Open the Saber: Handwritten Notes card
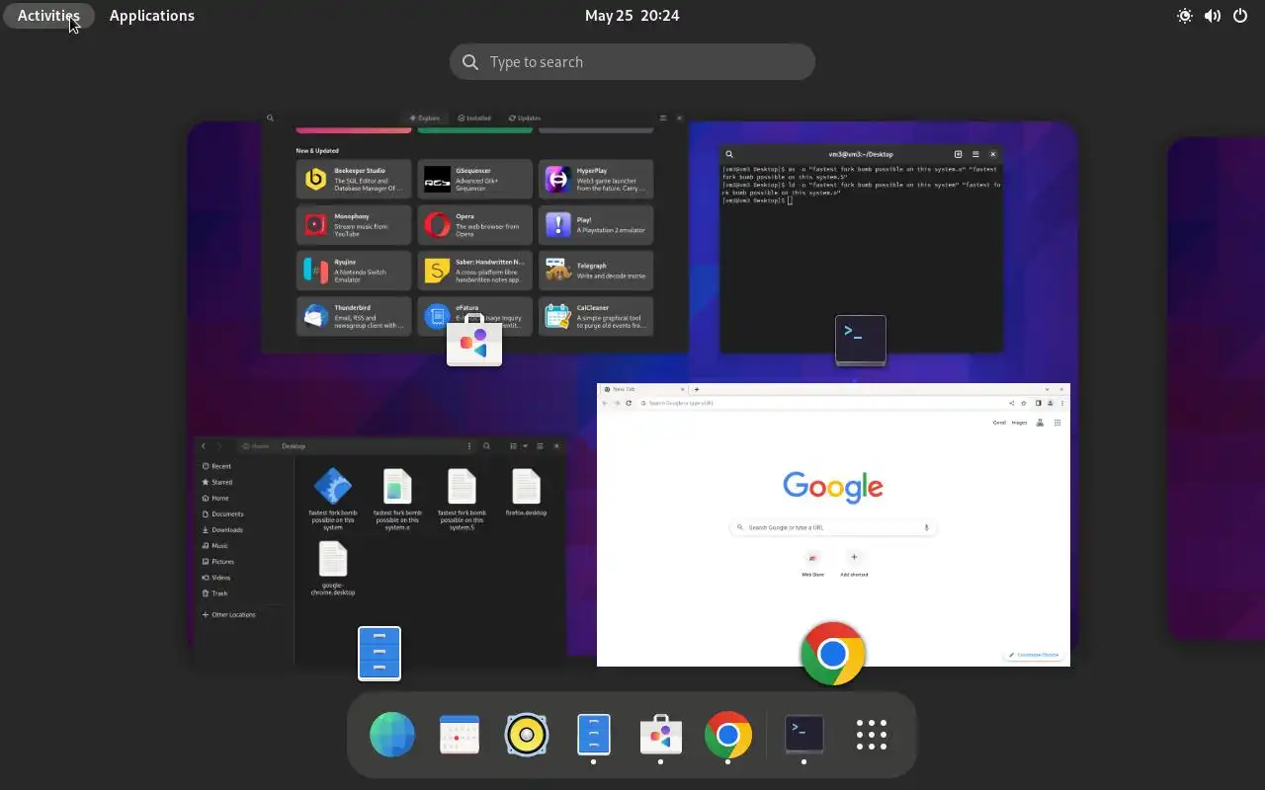The height and width of the screenshot is (790, 1265). [474, 271]
